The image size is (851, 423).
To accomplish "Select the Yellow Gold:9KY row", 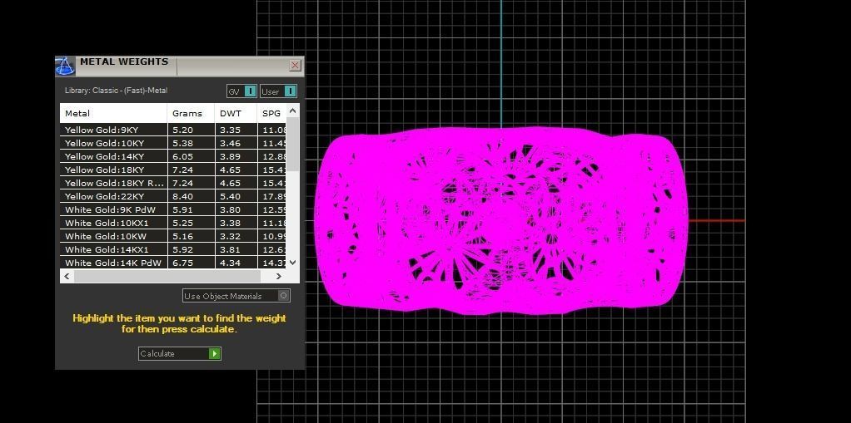I will point(173,130).
